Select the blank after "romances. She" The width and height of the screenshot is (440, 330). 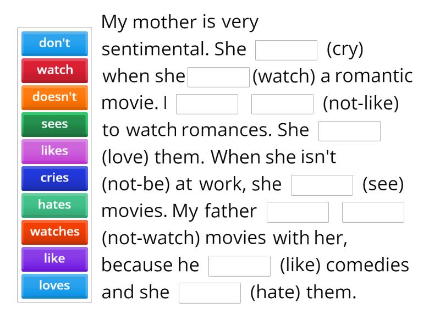[x=350, y=131]
